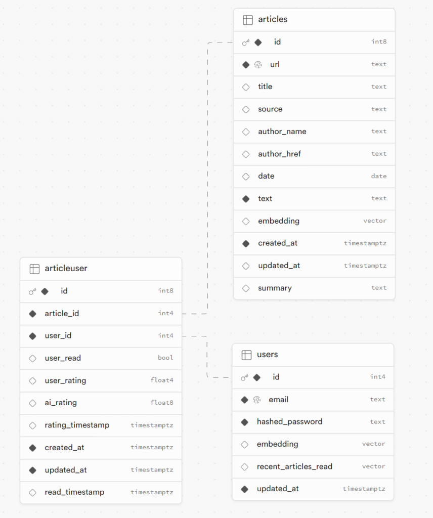Screen dimensions: 433x518
Task: Click the nullable diamond next to user_read
Action: 32,359
